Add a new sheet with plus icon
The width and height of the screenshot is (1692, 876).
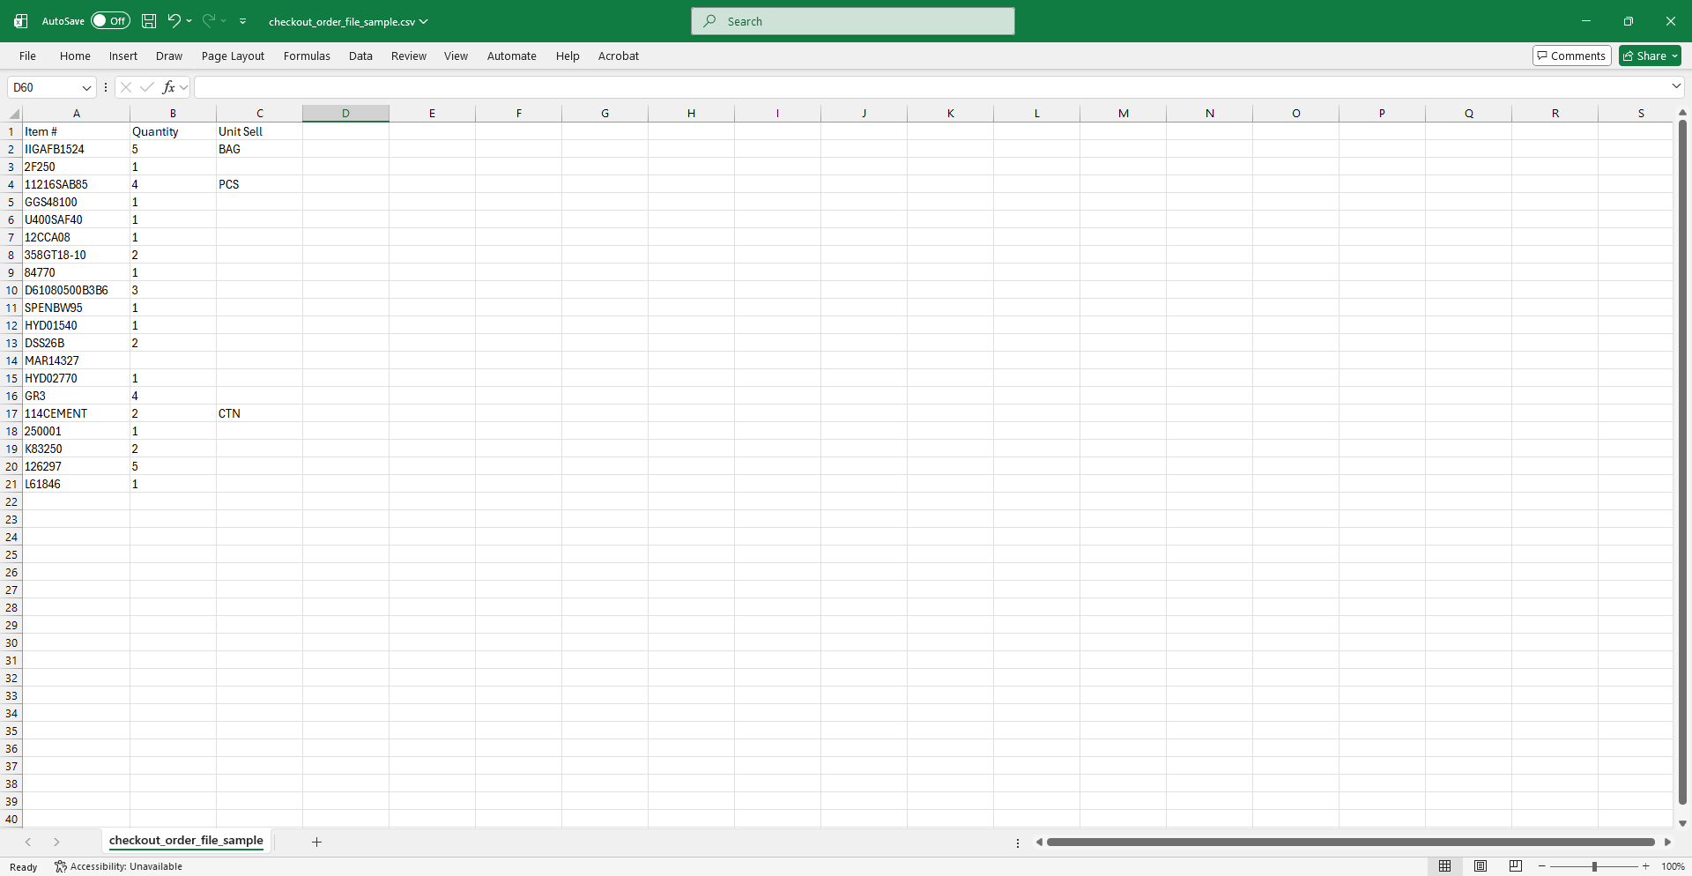pos(316,842)
